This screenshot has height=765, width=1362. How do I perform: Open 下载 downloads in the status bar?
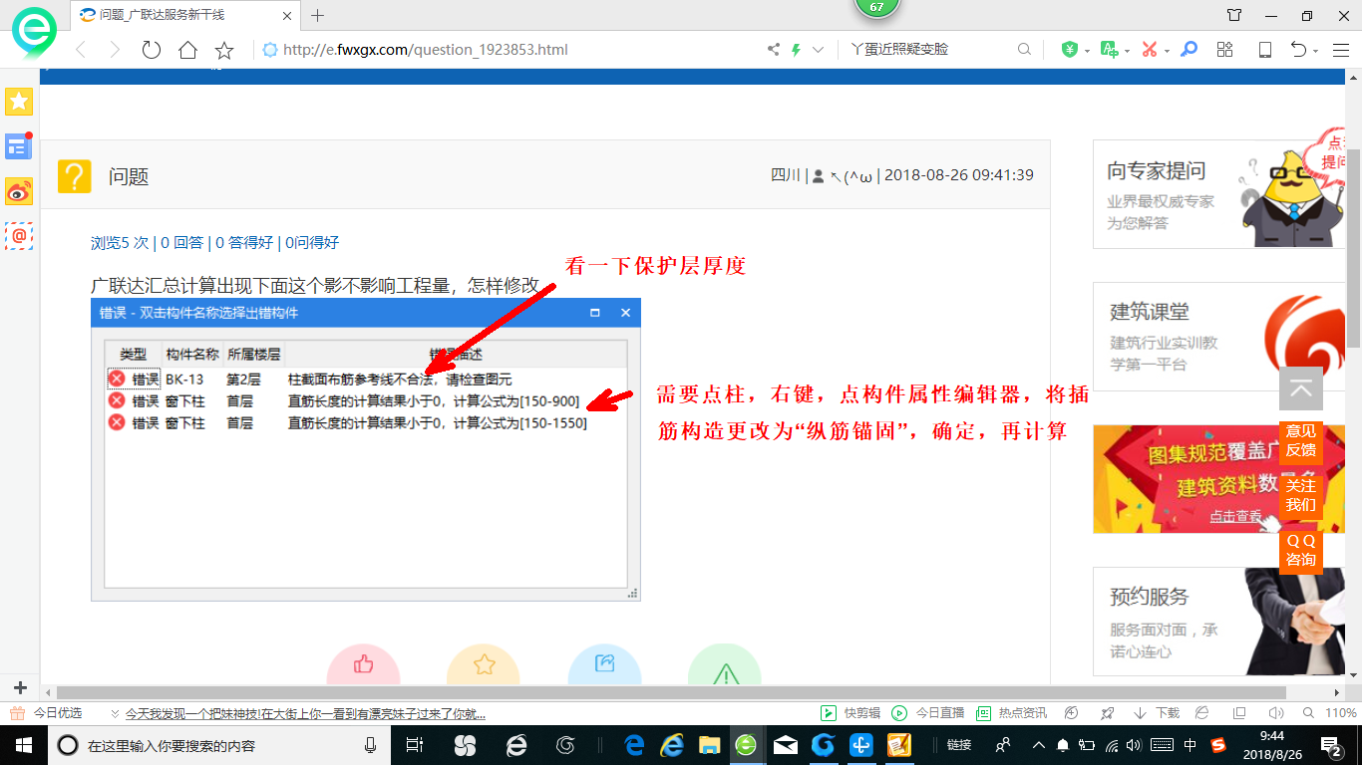pyautogui.click(x=1157, y=713)
